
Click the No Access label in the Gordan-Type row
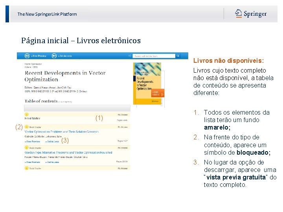(x=123, y=148)
